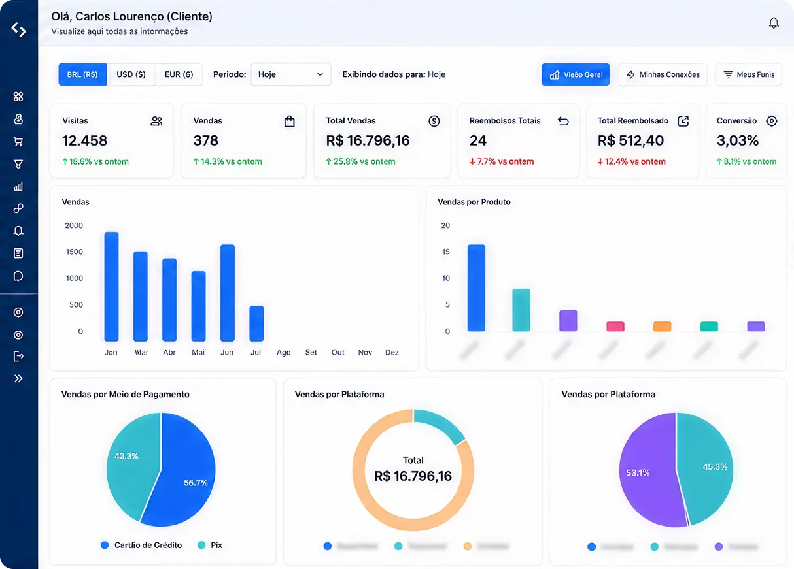Open the chat bubble icon in the sidebar

(18, 276)
